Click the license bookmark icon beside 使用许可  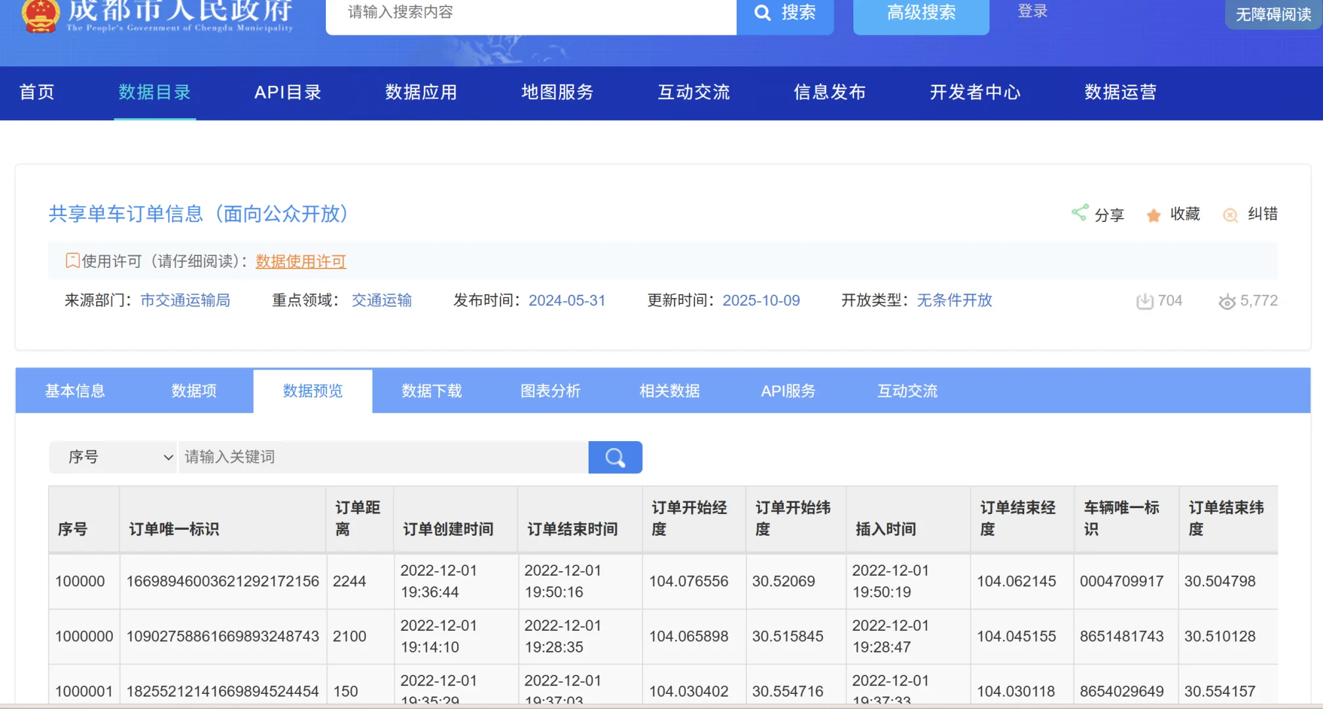(72, 261)
